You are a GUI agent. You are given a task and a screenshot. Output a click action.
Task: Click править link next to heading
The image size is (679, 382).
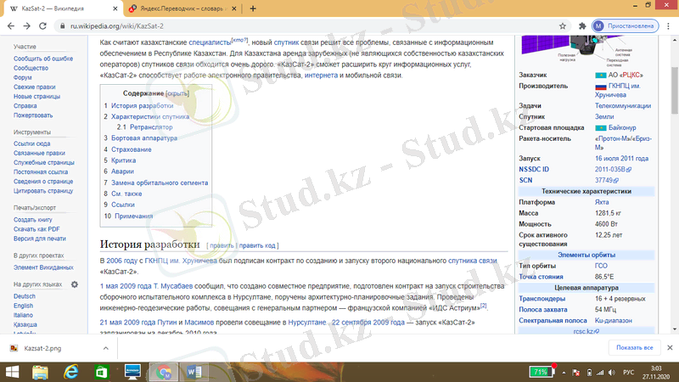tap(222, 245)
